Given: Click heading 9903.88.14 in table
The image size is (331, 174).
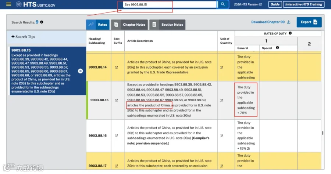Looking at the screenshot, I should click(x=97, y=67).
